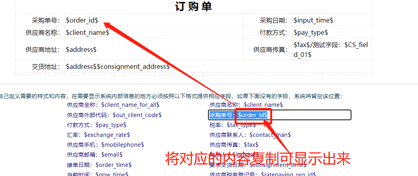Select the $pay_type$ cell in template table

pos(311,32)
